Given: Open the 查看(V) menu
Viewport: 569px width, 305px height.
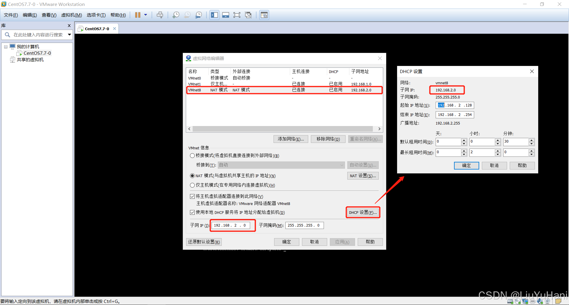Looking at the screenshot, I should [x=49, y=15].
